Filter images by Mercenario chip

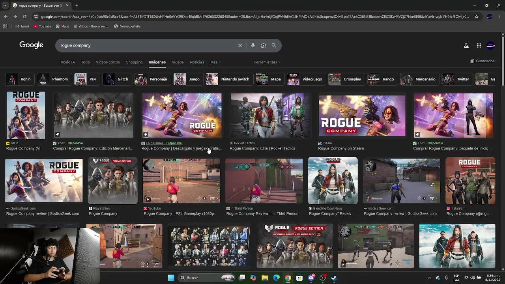click(419, 79)
